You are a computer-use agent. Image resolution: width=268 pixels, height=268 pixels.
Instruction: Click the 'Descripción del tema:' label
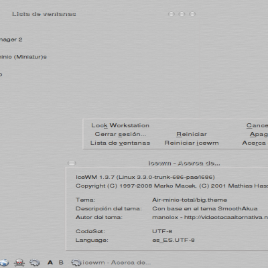[x=109, y=208]
